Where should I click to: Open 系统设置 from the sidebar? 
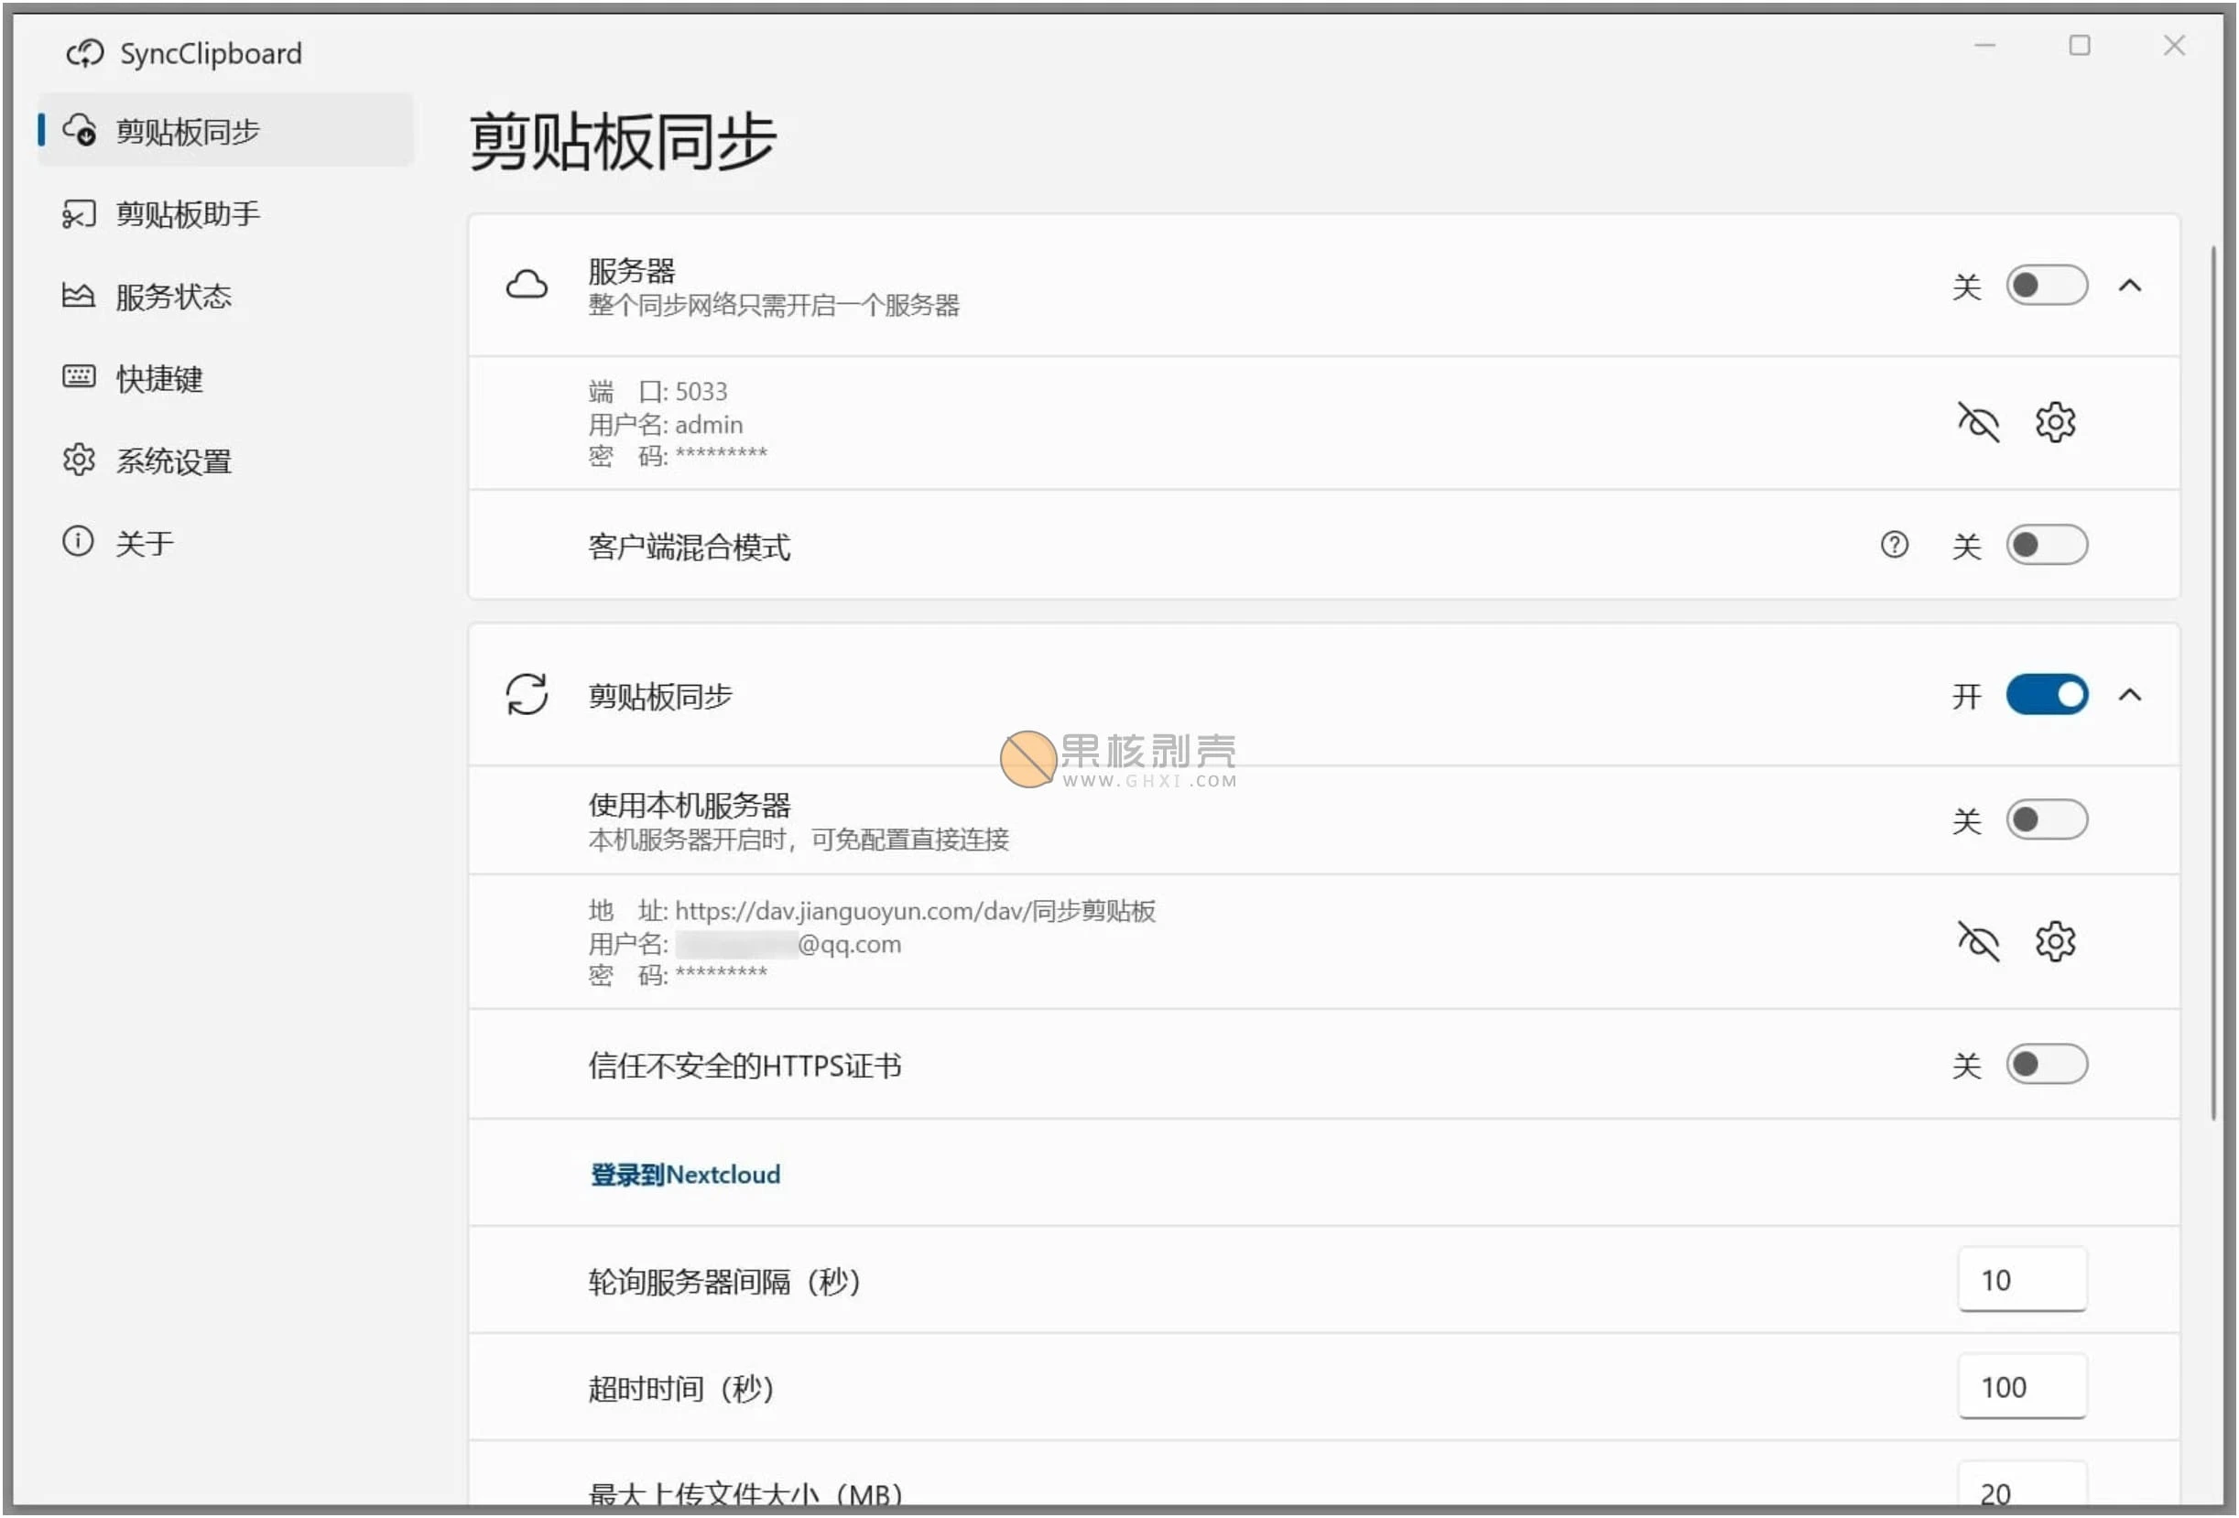(175, 461)
